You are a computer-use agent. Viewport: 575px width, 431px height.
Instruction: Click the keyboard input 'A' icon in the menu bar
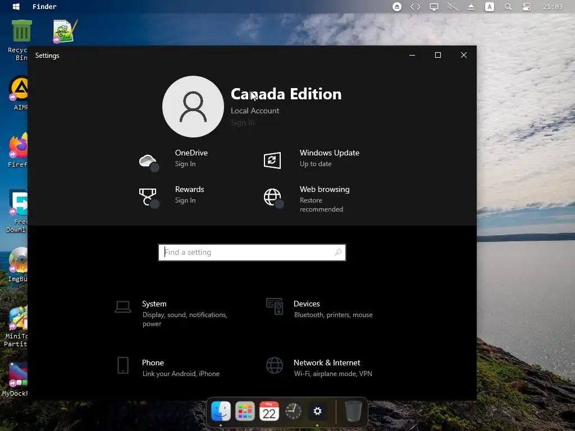click(x=489, y=7)
